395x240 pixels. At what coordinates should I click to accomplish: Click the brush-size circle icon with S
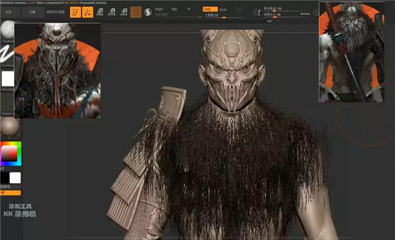[x=257, y=12]
